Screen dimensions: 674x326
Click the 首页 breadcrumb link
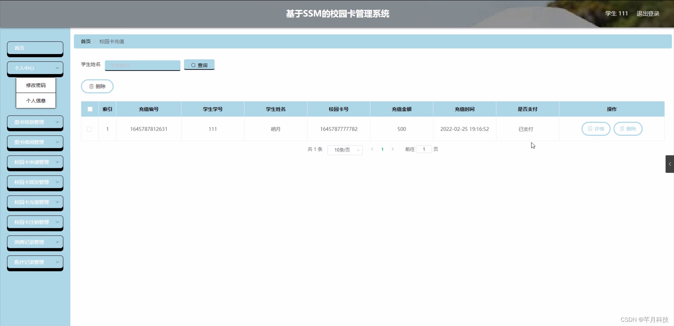[85, 41]
